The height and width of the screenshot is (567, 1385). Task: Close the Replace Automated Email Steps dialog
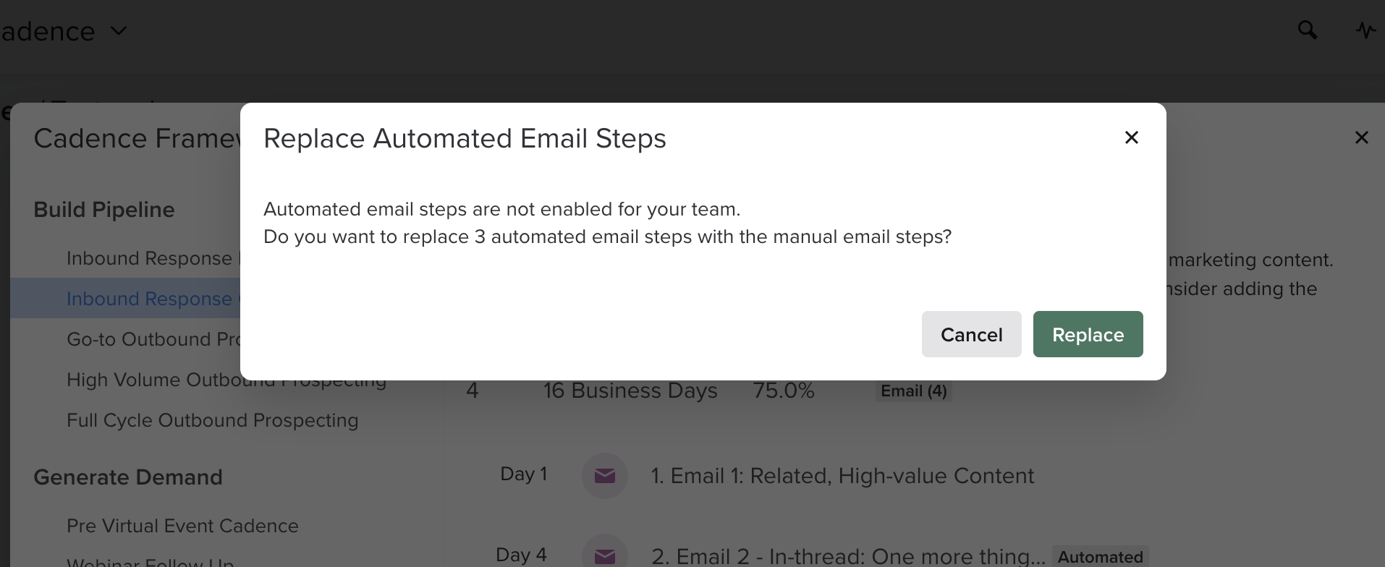pyautogui.click(x=1132, y=137)
